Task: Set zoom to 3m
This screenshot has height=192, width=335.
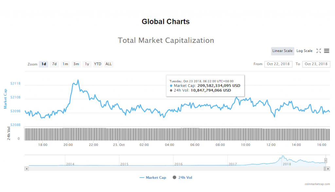Action: [76, 64]
